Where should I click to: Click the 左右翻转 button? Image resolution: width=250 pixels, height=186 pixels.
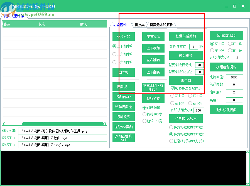click(153, 60)
